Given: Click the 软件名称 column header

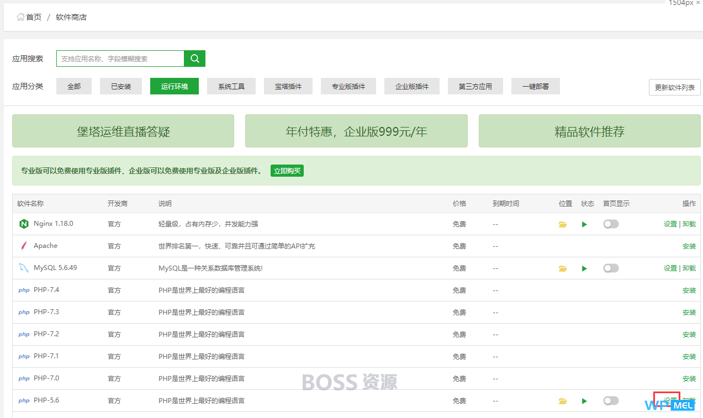Looking at the screenshot, I should (x=30, y=204).
